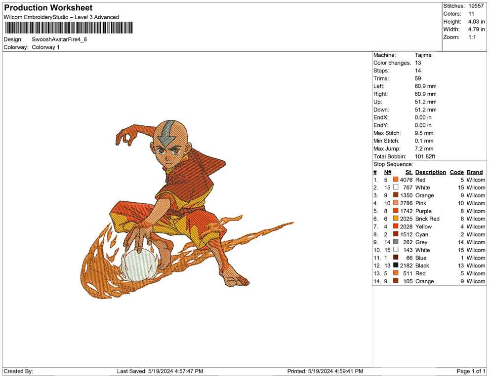Select the swatch next to 2786 Pink

click(396, 203)
